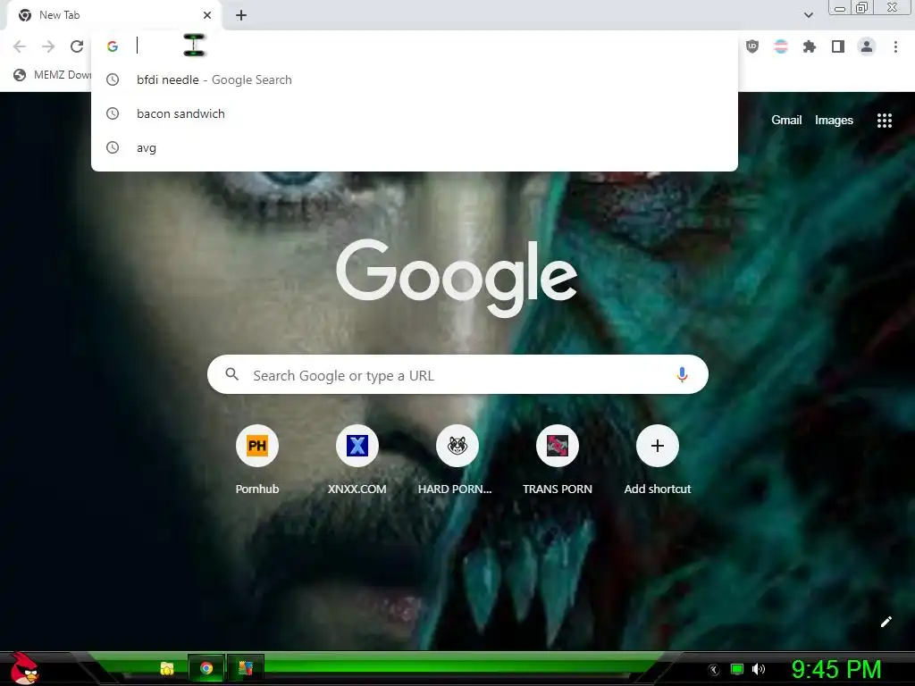Click the customize page pencil icon
Screen dimensions: 915x686
886,622
